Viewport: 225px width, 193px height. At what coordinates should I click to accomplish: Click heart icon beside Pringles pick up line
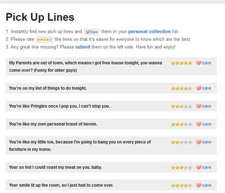click(x=198, y=106)
